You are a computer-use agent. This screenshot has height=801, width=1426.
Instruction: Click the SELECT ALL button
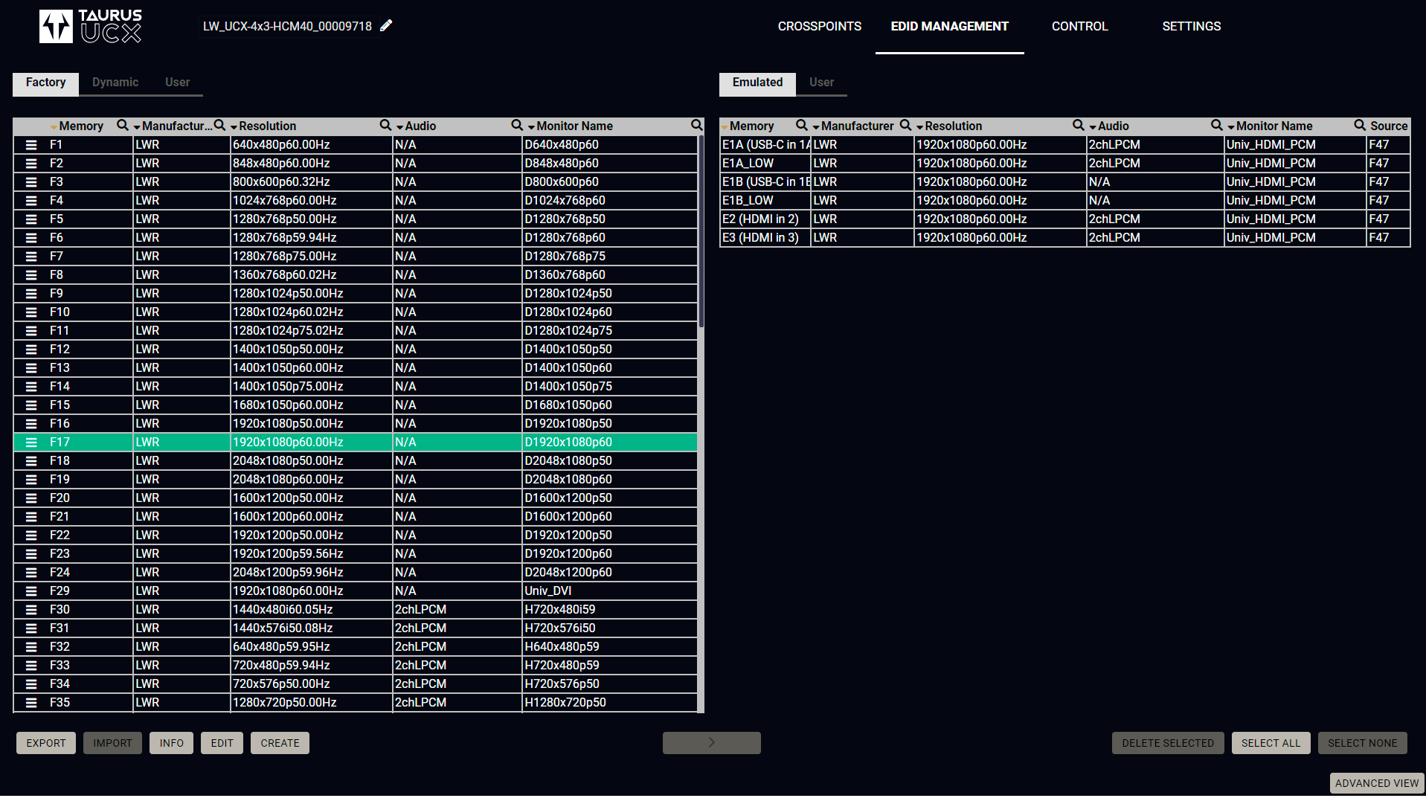point(1271,743)
